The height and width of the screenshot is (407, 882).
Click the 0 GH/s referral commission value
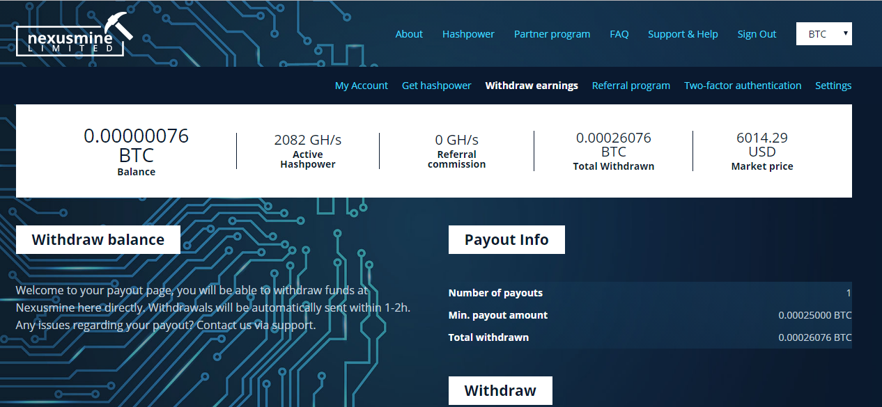point(457,140)
